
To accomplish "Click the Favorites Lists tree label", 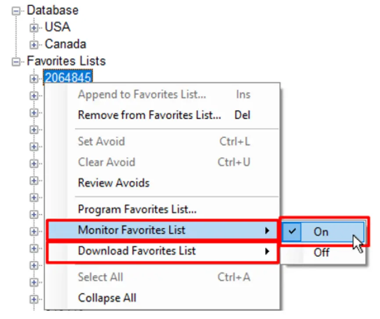I will (66, 61).
